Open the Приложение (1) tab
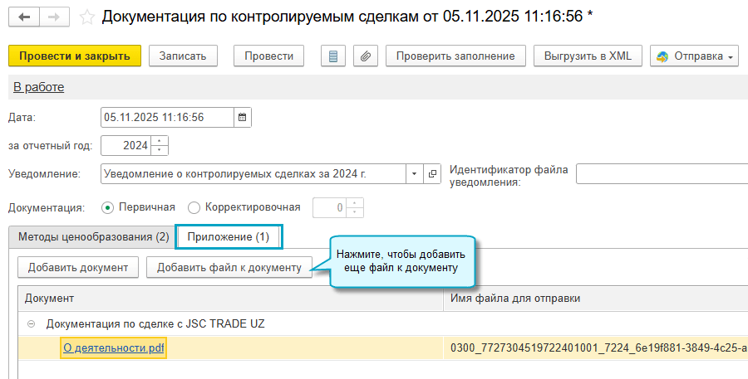The image size is (748, 379). point(229,237)
